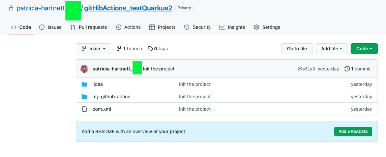
Task: Switch to the Actions tab
Action: coord(128,27)
